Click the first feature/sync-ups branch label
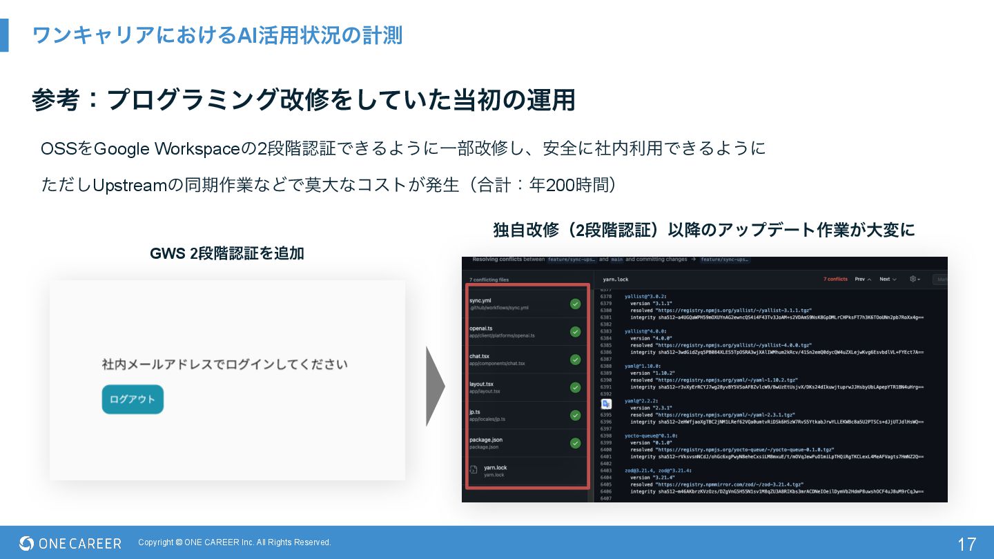The height and width of the screenshot is (559, 994). [572, 259]
